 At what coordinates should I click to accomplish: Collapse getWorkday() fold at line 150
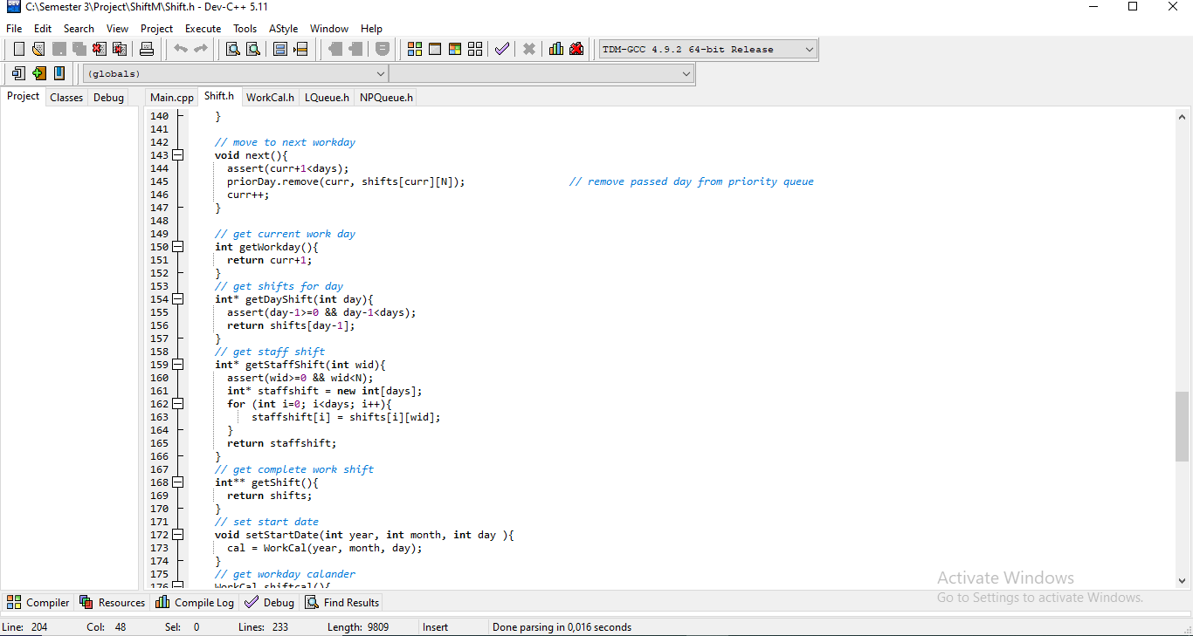click(178, 247)
